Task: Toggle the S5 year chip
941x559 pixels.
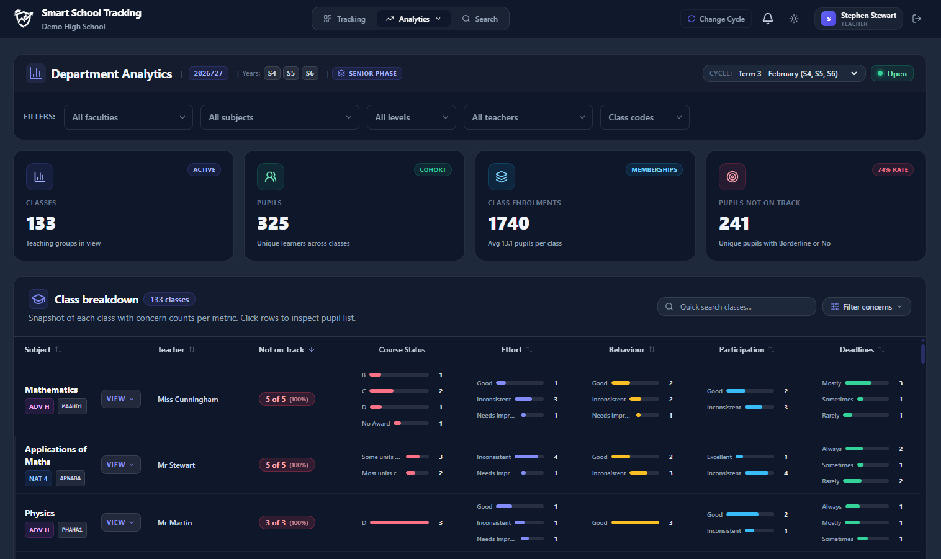Action: [291, 73]
